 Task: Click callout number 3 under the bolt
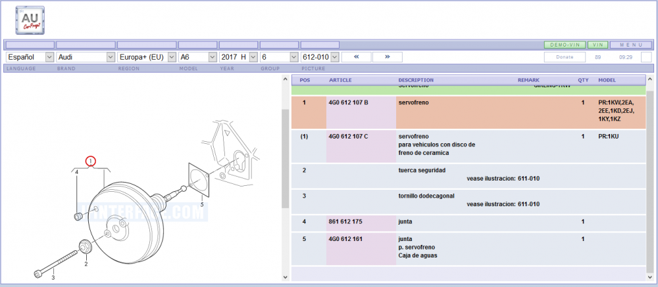tap(53, 277)
